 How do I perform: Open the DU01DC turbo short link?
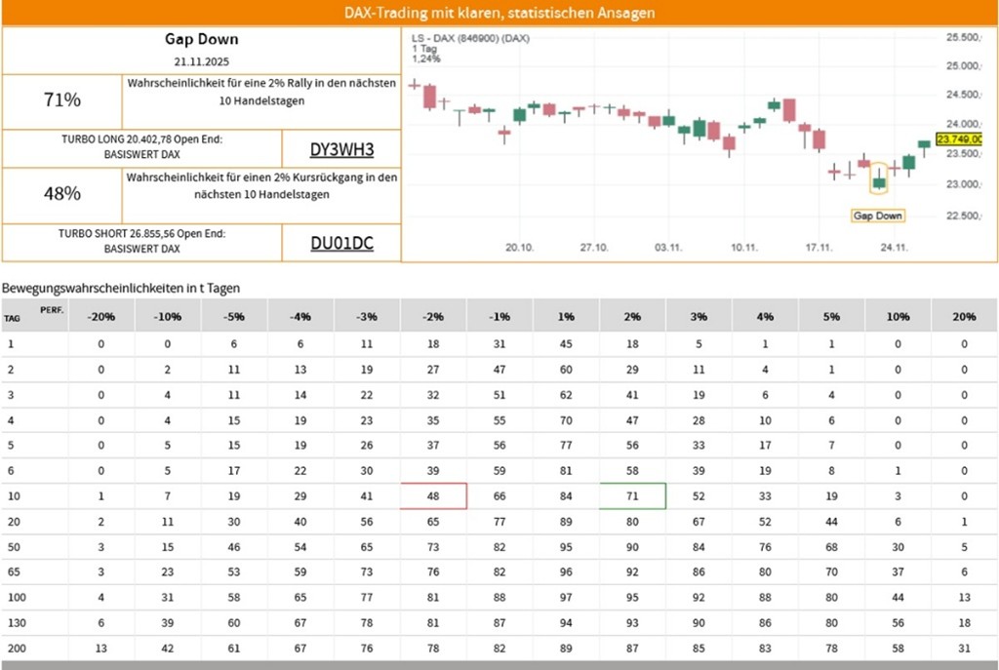tap(341, 244)
